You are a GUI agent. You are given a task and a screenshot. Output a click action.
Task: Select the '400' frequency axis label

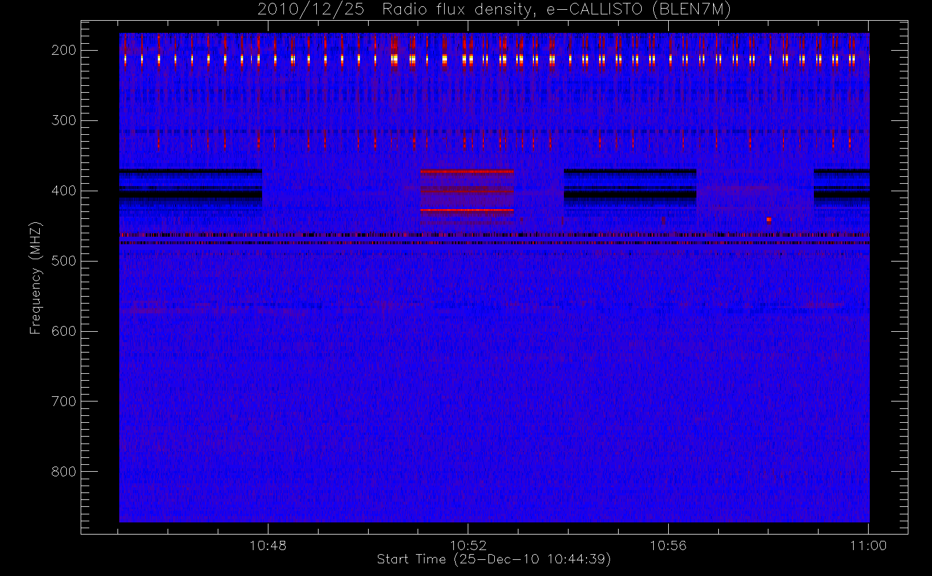tap(64, 191)
